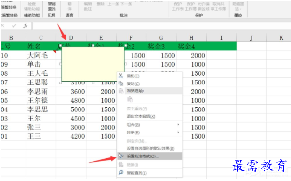
Task: Click into the formula bar input field
Action: [161, 26]
